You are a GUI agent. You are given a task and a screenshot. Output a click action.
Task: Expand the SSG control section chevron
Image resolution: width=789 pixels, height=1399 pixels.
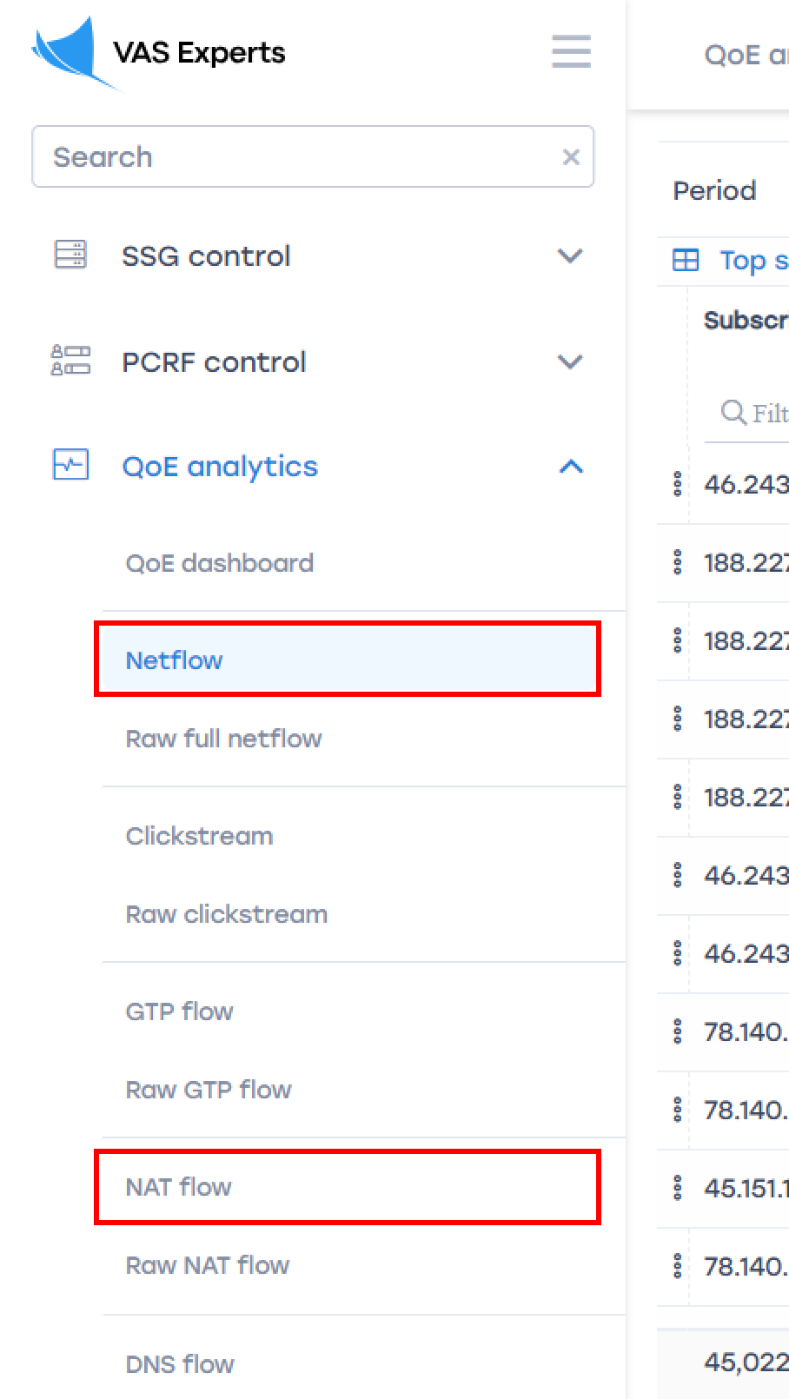(x=570, y=256)
